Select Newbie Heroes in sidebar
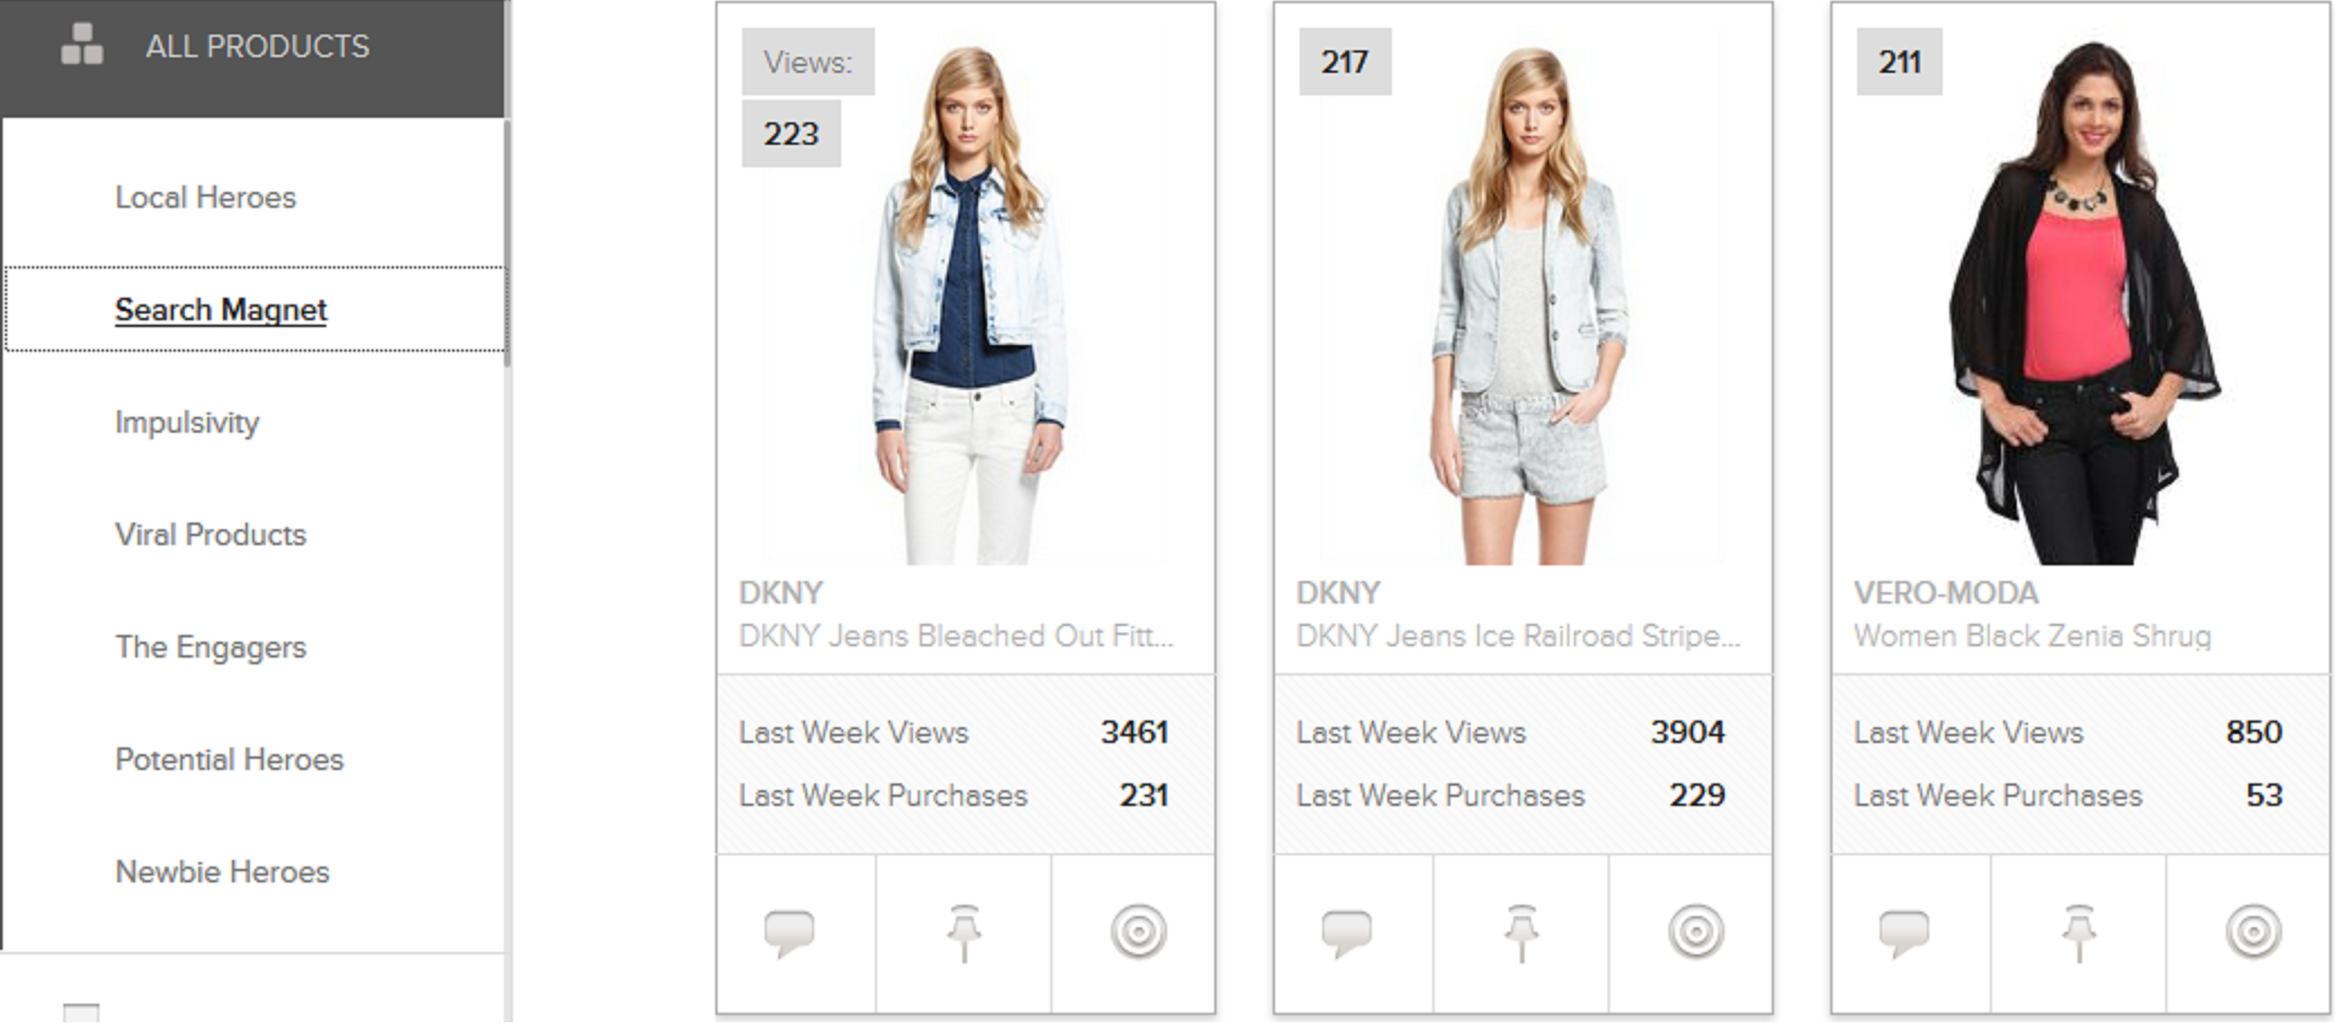 [222, 872]
